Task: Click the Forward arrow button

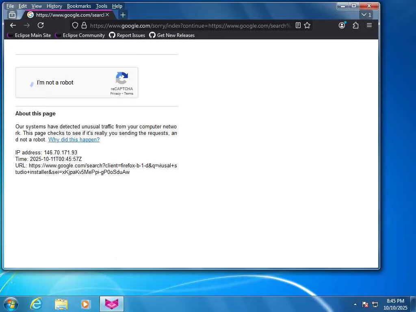Action: point(27,26)
